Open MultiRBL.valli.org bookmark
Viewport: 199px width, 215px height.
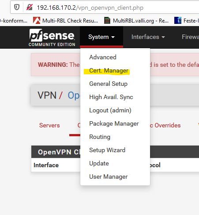[136, 21]
